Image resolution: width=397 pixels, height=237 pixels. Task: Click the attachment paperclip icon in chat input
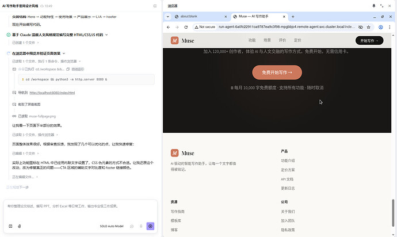[20, 226]
